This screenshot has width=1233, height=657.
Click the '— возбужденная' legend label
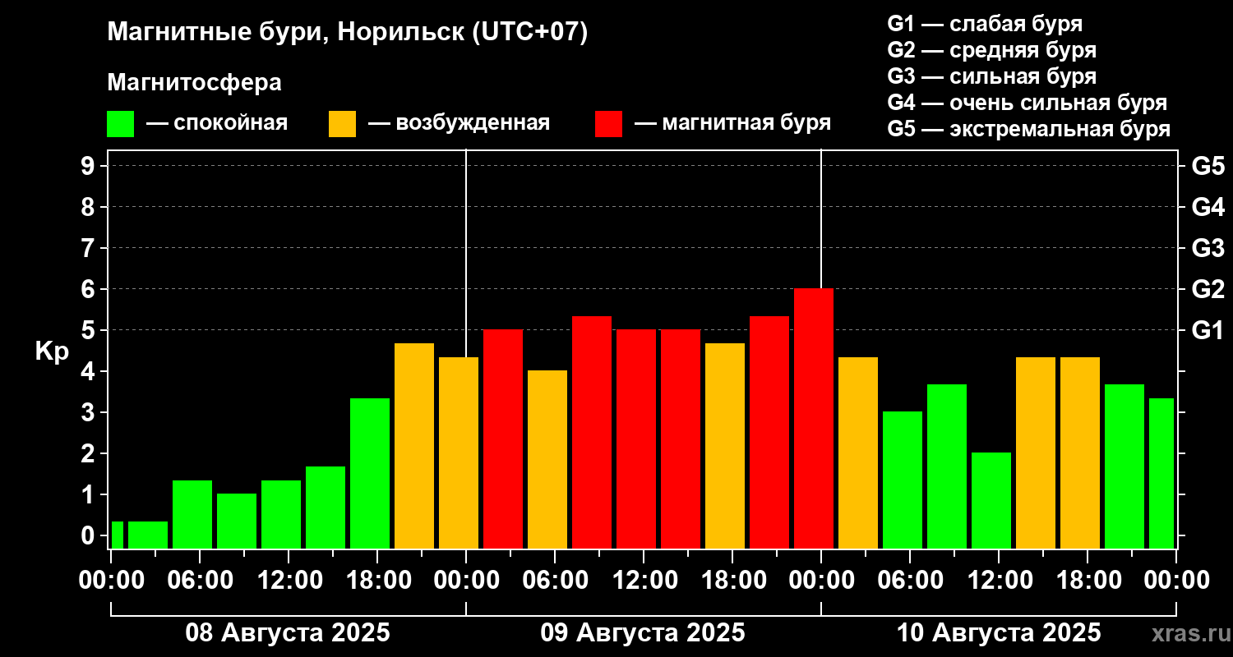coord(459,124)
